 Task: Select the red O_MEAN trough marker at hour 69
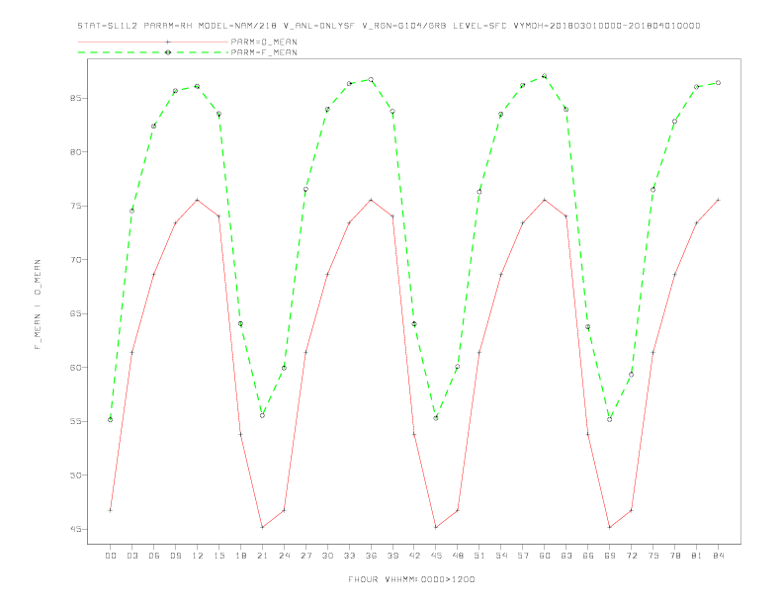610,527
